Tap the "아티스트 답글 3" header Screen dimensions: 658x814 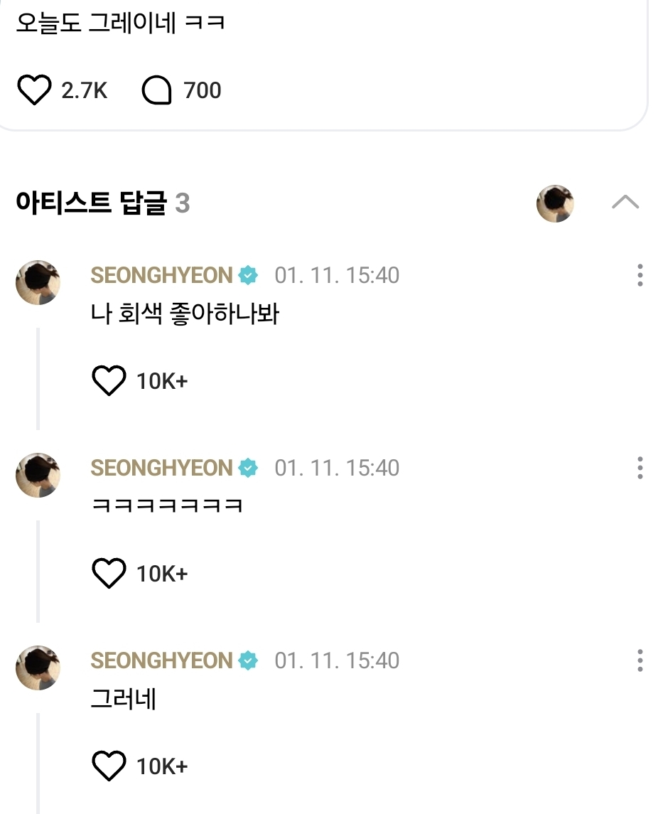point(102,204)
